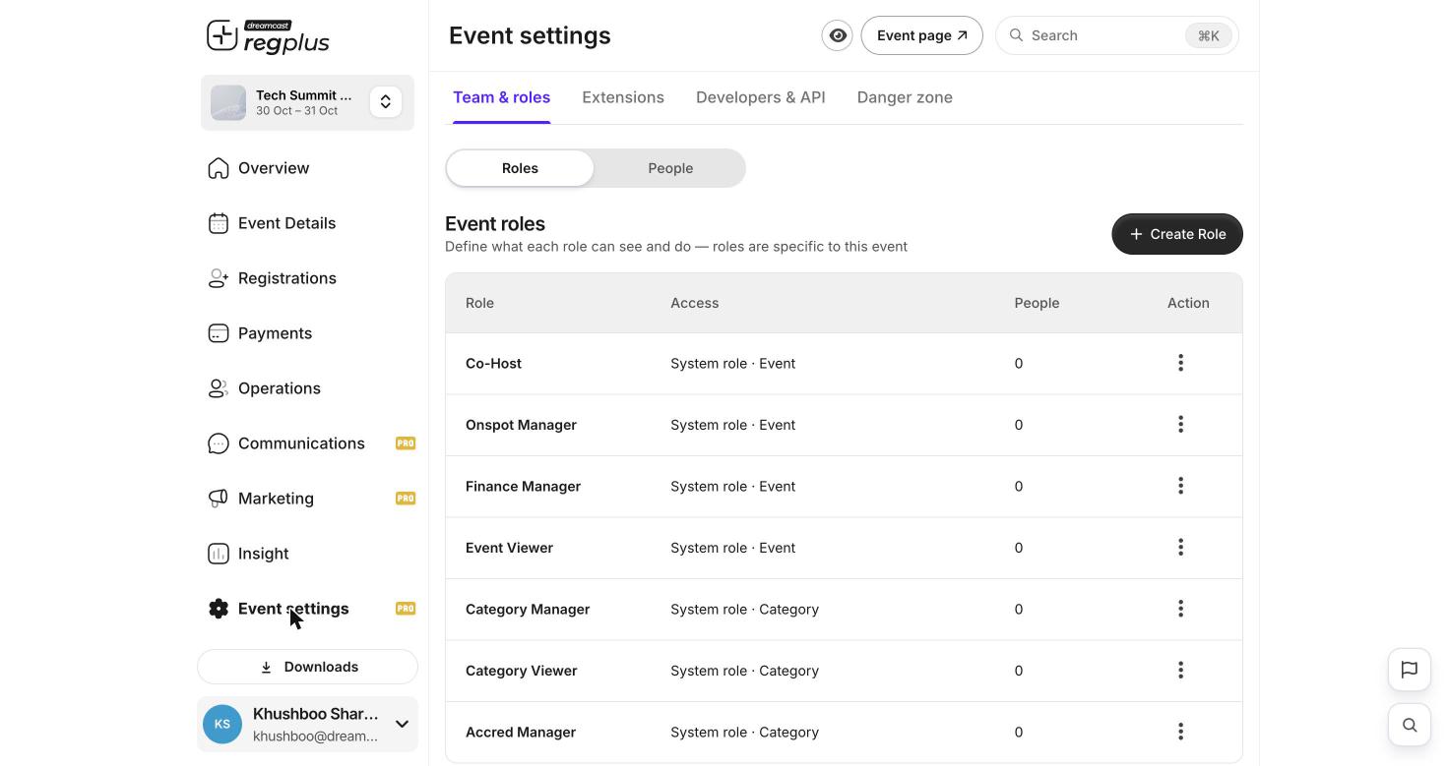The image size is (1447, 766).
Task: Go to the Danger zone tab
Action: (905, 97)
